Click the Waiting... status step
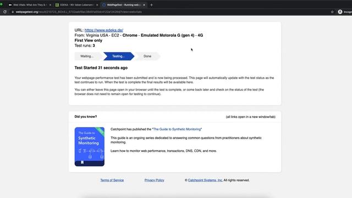 (87, 56)
